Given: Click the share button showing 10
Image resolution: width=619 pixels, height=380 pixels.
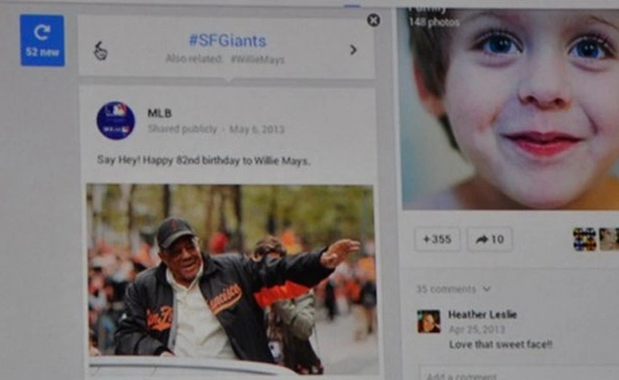Looking at the screenshot, I should (x=490, y=239).
